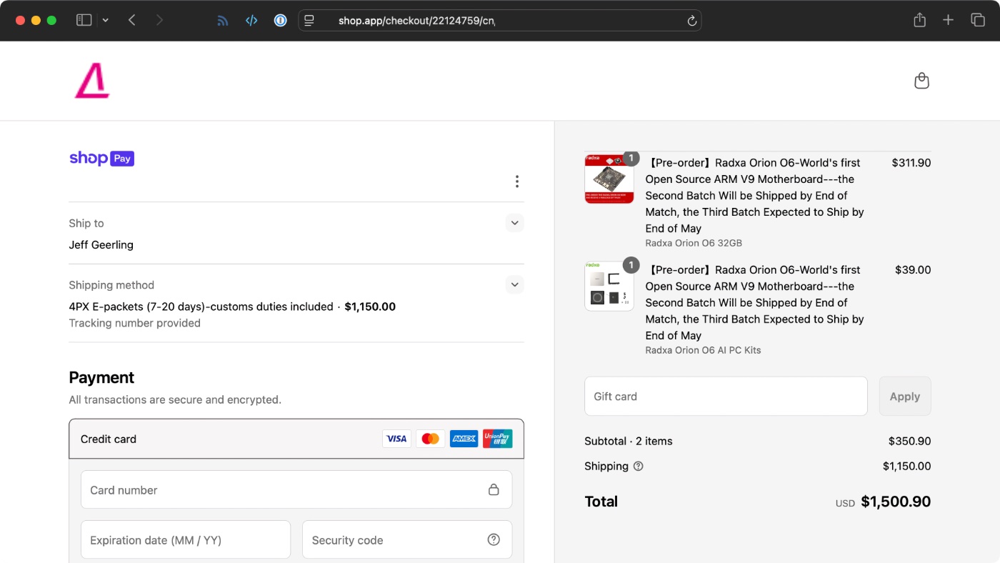
Task: Show the shipping info help icon
Action: click(x=639, y=466)
